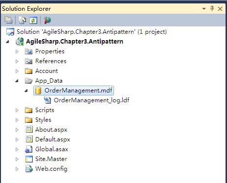Select the References label
Screen dimensions: 227x183
click(x=51, y=61)
